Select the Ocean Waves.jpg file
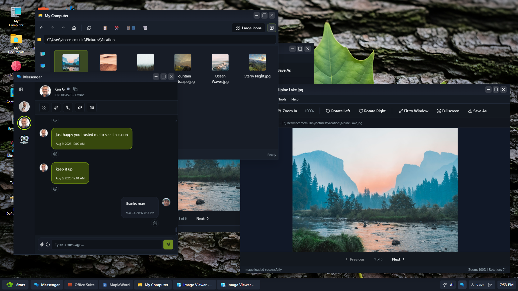The width and height of the screenshot is (518, 291). [220, 69]
